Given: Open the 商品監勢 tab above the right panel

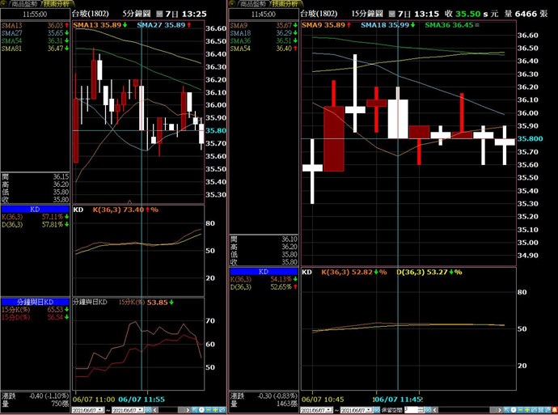Looking at the screenshot, I should 247,4.
